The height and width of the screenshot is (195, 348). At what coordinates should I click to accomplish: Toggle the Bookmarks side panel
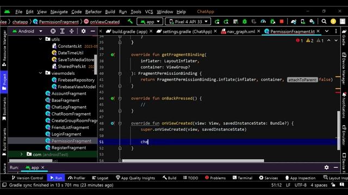coord(4,109)
